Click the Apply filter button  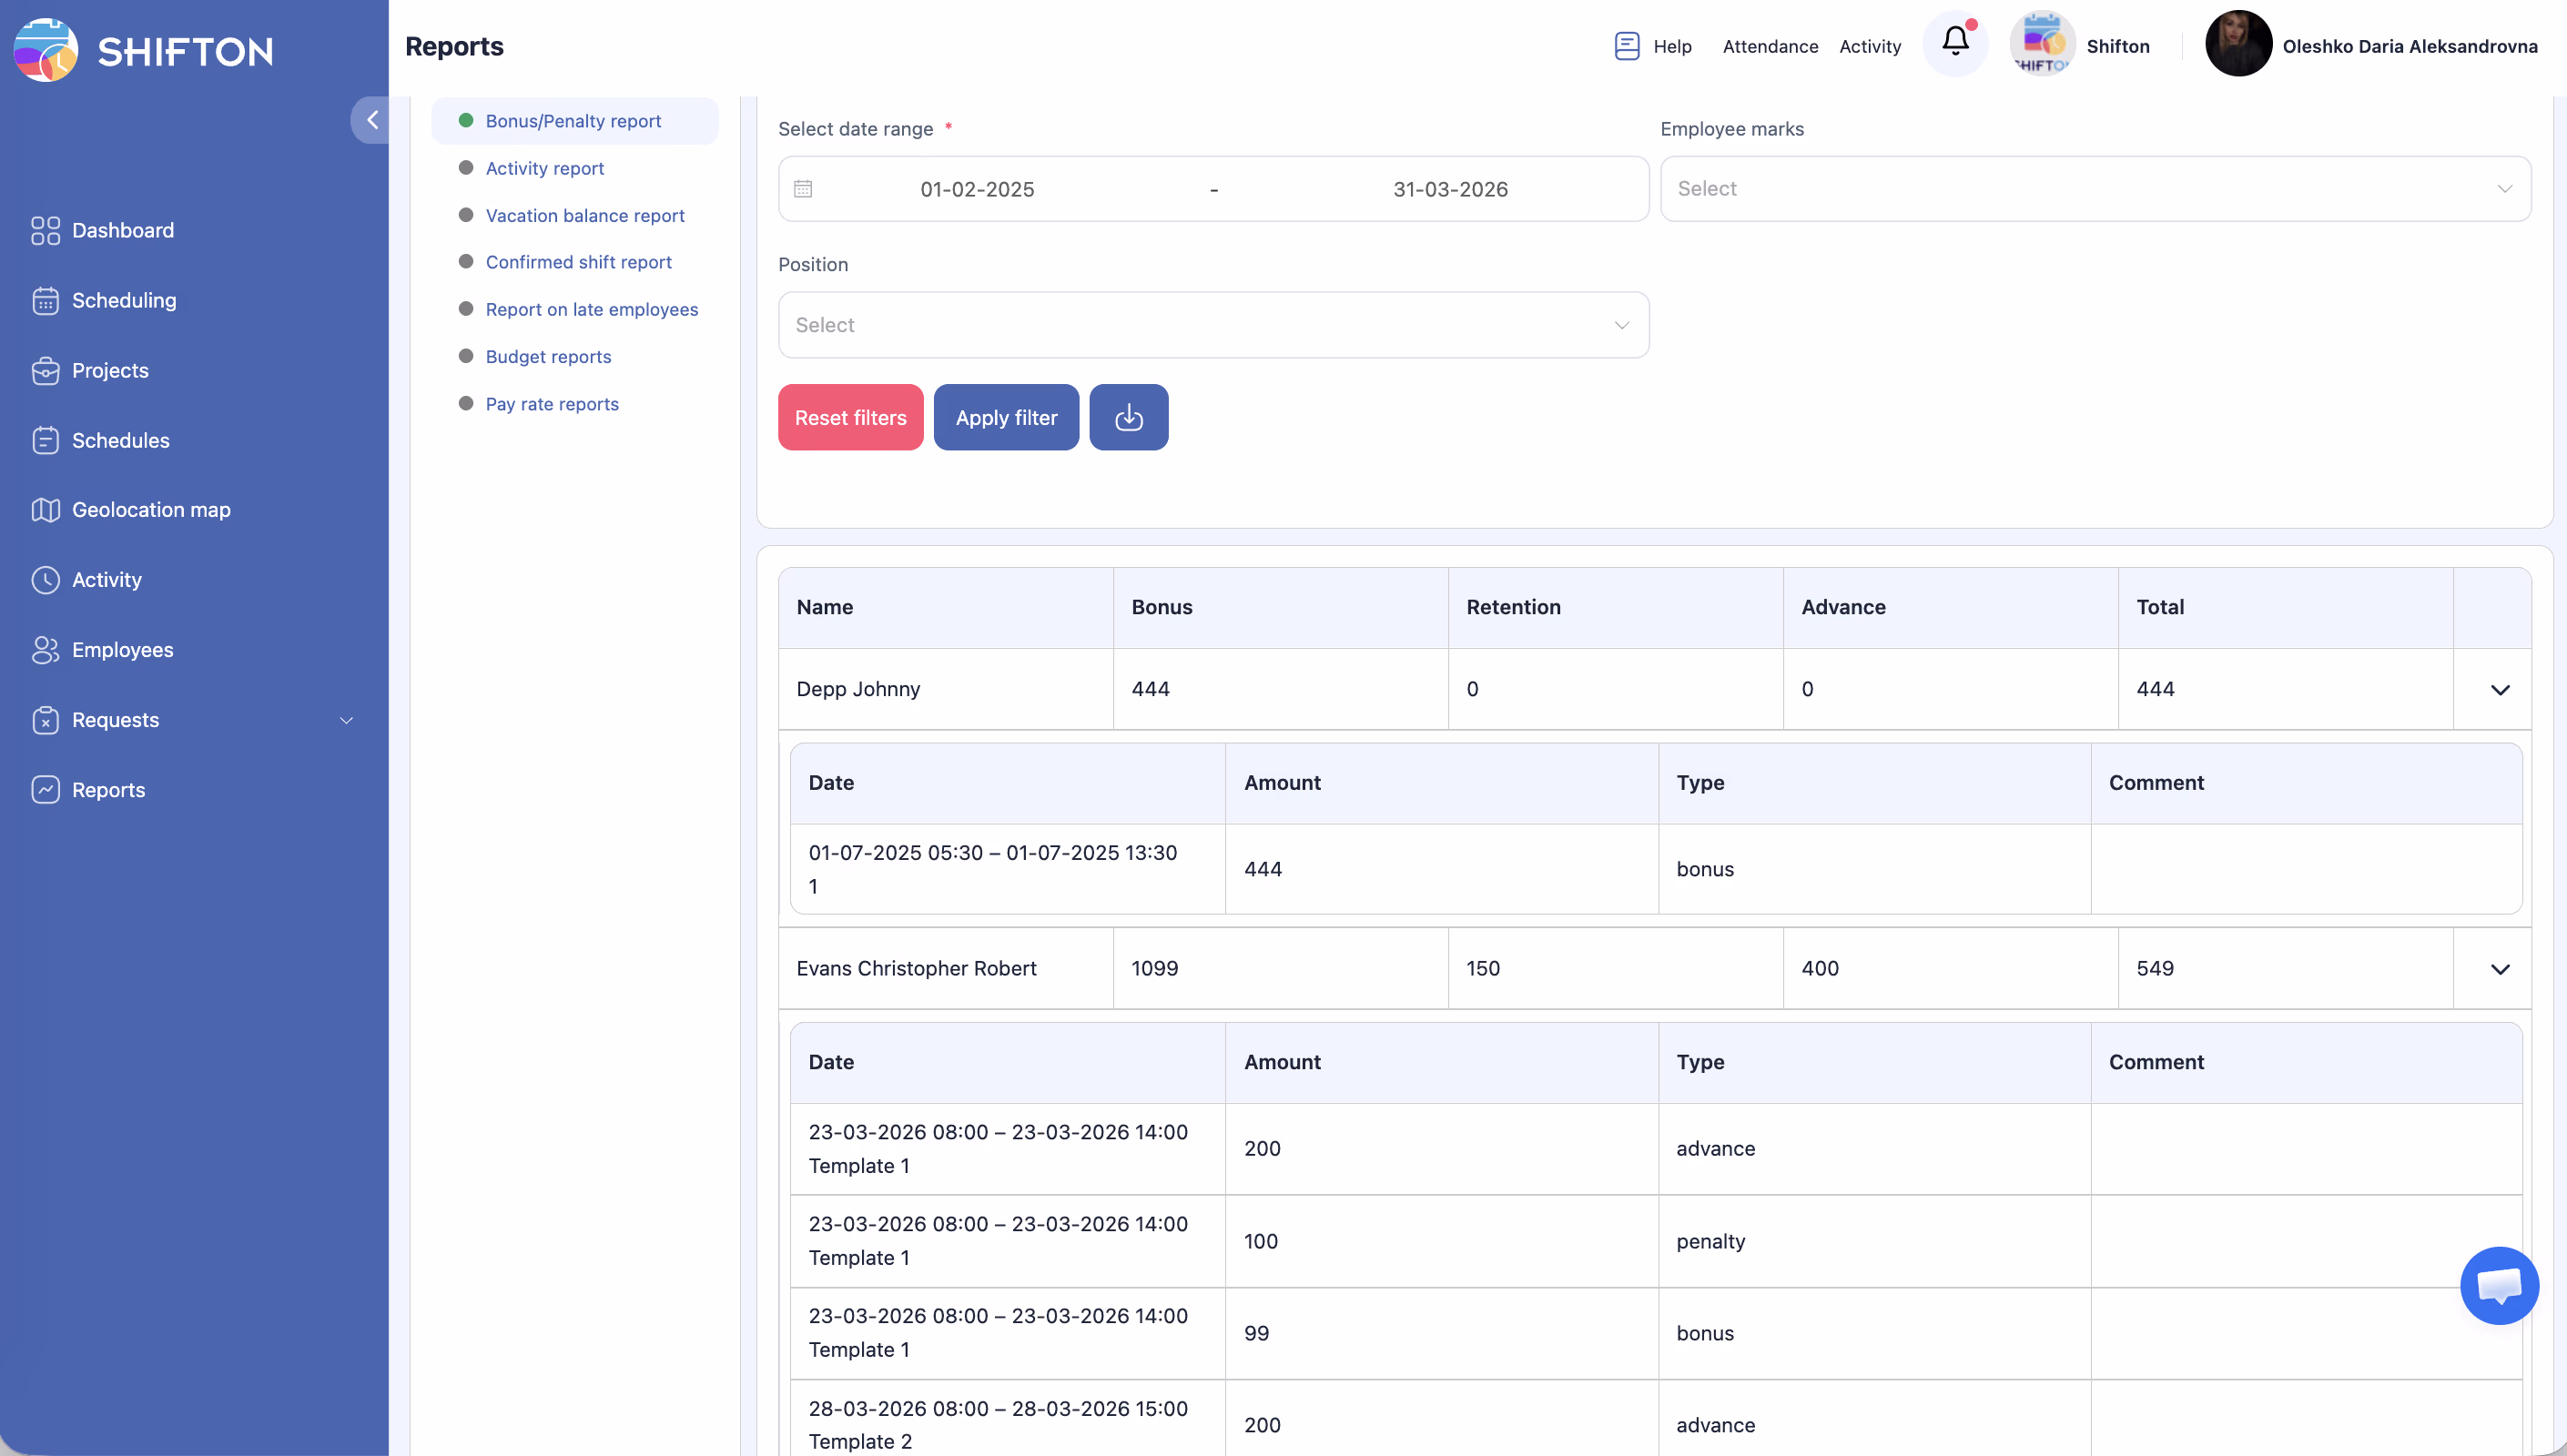click(1005, 417)
